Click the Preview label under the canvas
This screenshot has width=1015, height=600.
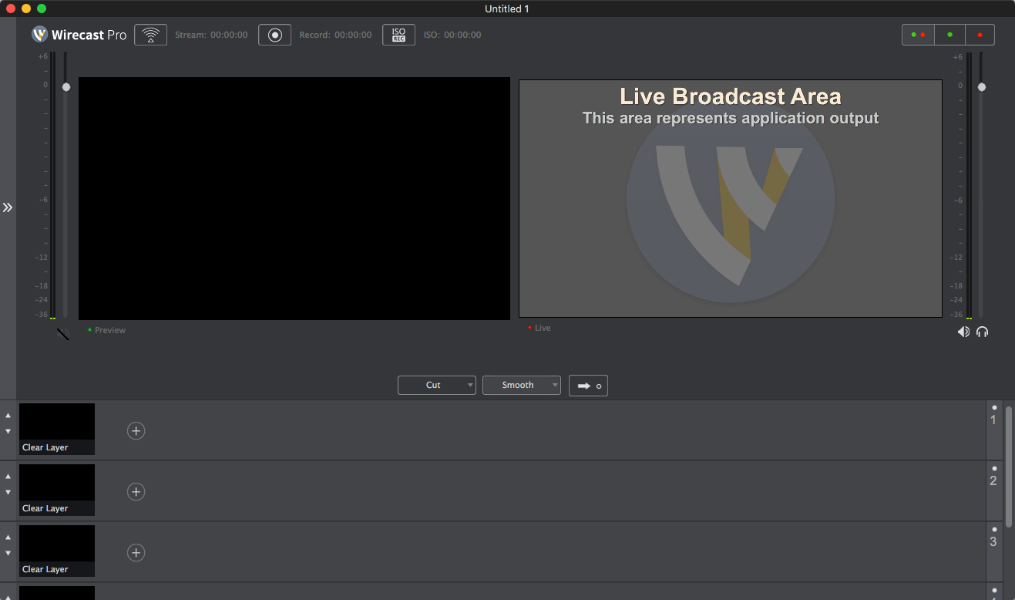(x=110, y=330)
